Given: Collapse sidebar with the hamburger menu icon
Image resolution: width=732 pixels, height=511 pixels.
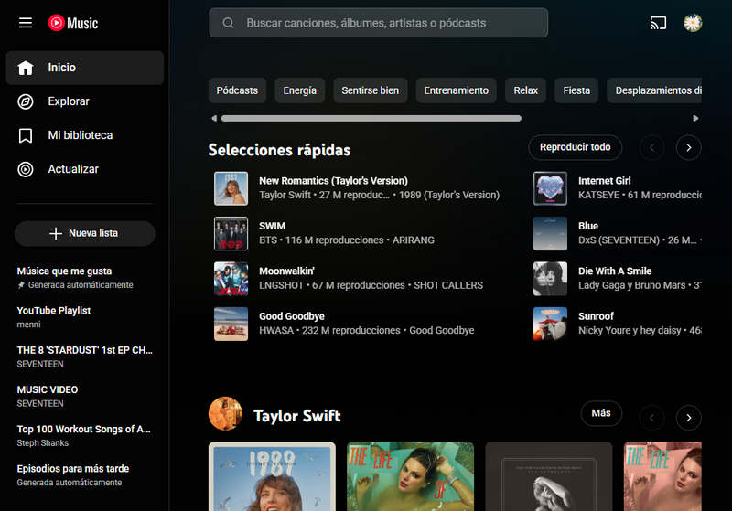Looking at the screenshot, I should 26,23.
